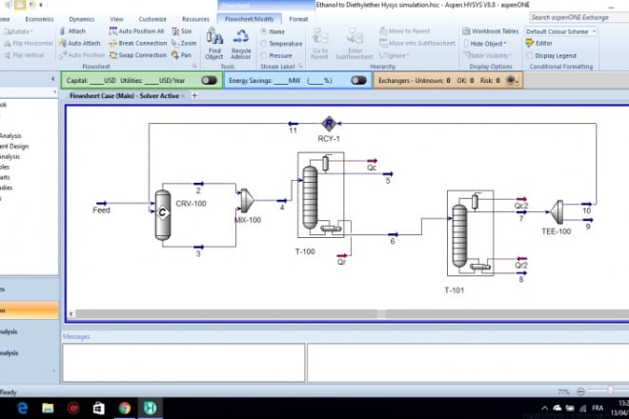The image size is (629, 419).
Task: Open the Recycle Advisor
Action: point(241,43)
